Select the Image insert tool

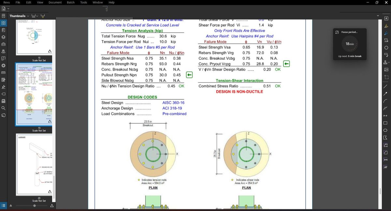coord(386,69)
